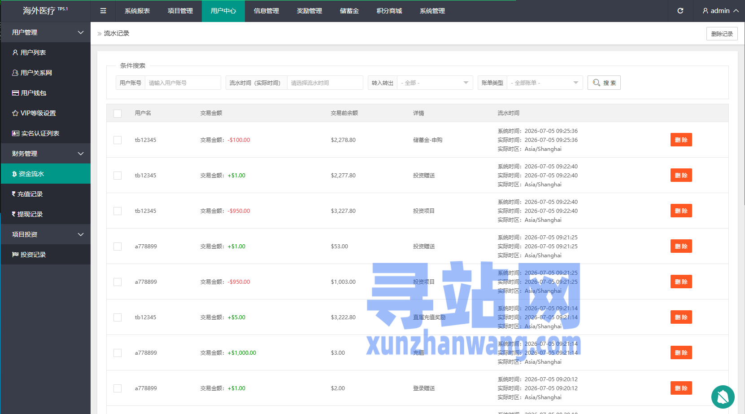Check the a778899 row with balance $53.00

coord(118,247)
